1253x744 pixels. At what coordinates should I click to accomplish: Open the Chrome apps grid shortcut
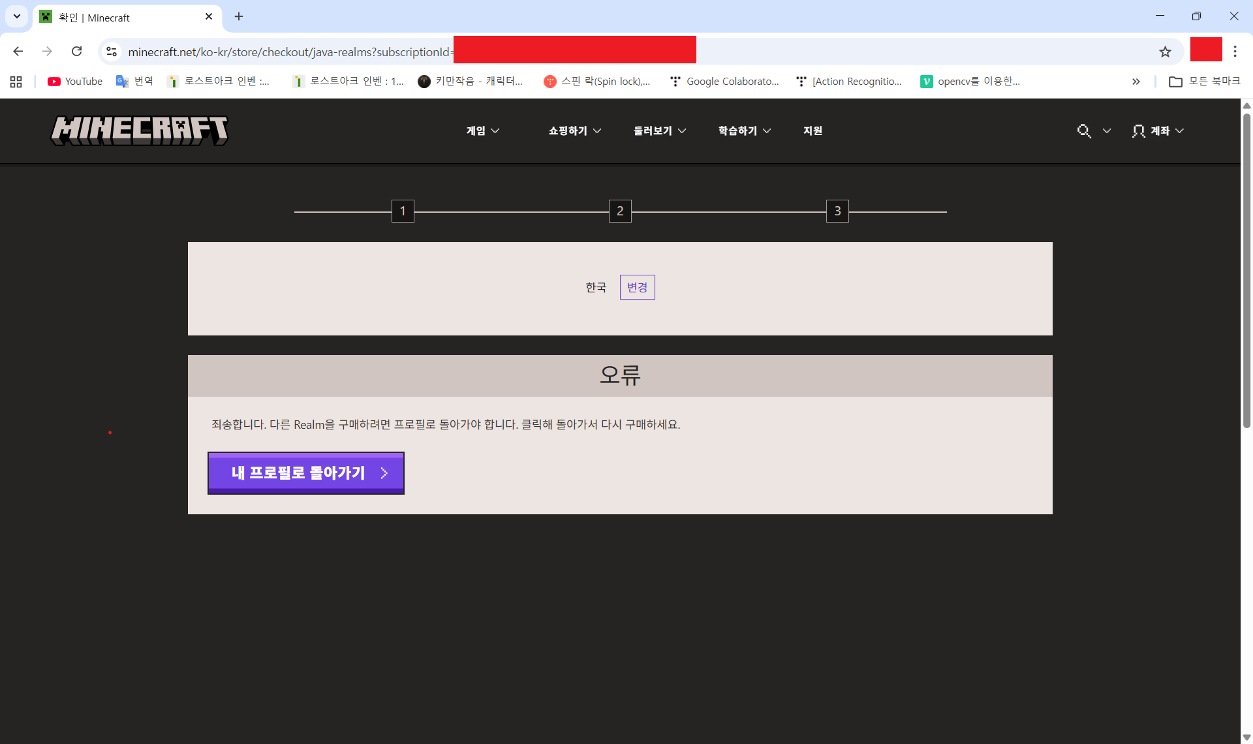(x=16, y=82)
